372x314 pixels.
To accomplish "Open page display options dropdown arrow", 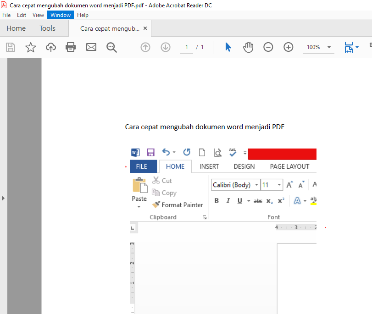I will pyautogui.click(x=357, y=47).
